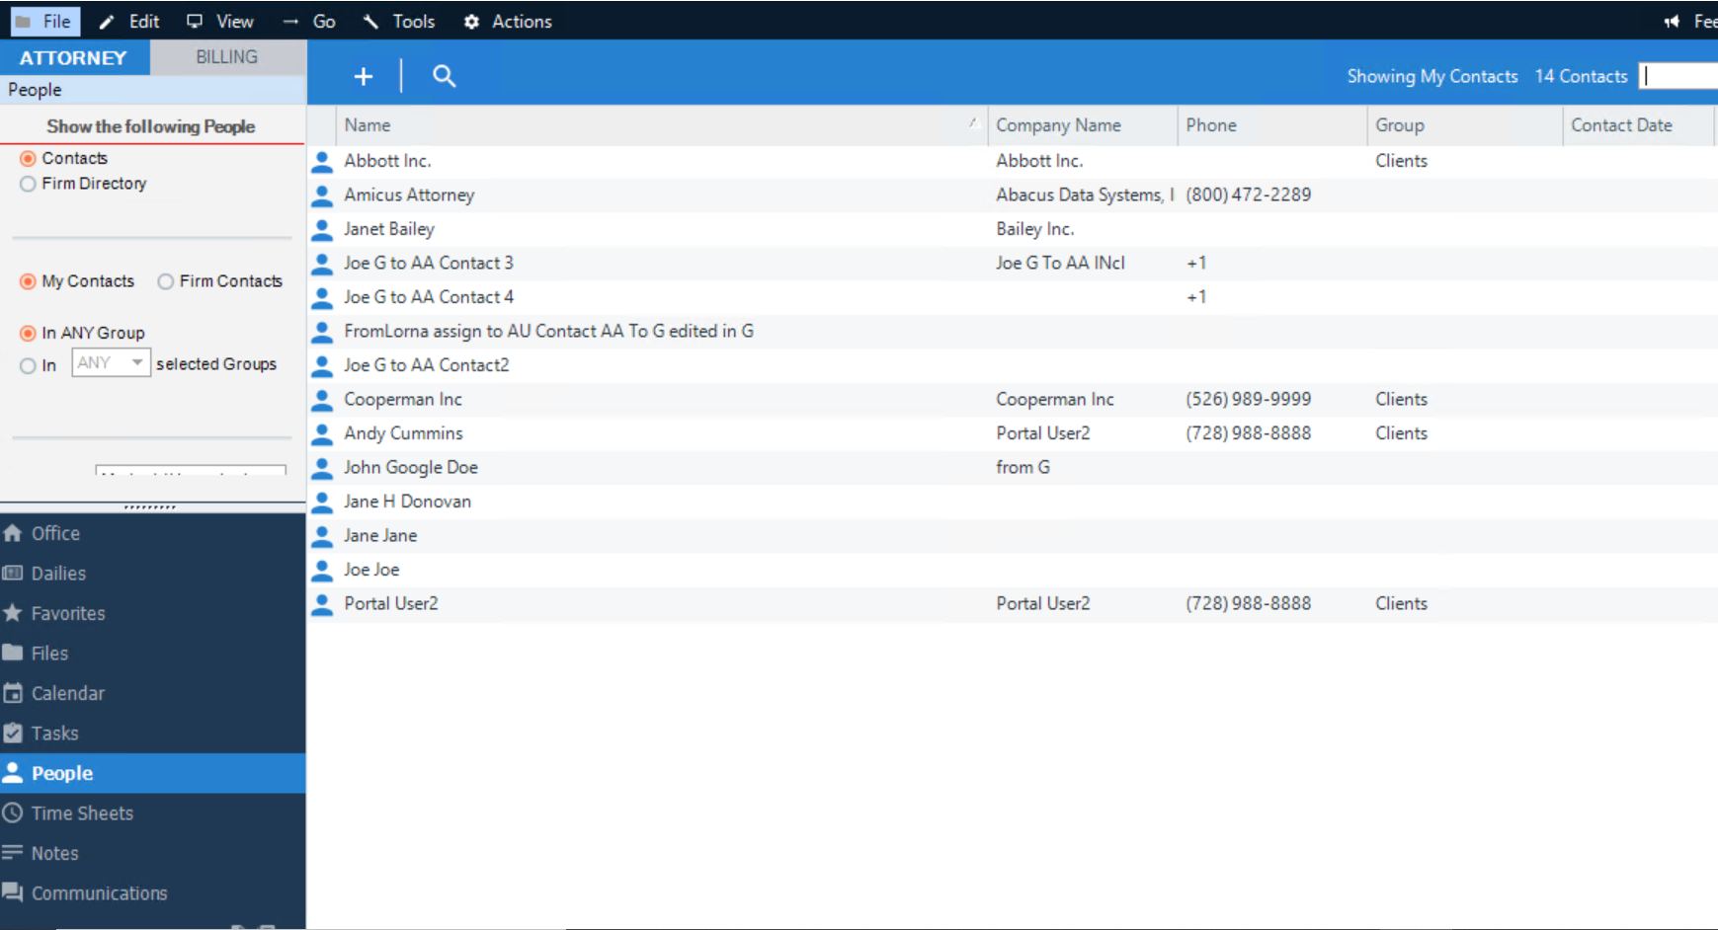Open the Tasks section

54,733
